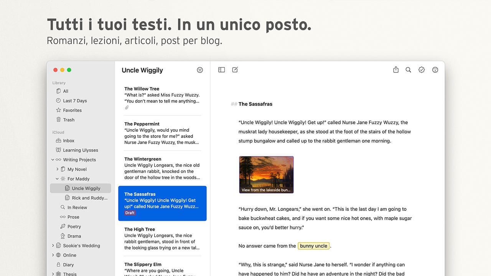Open the Last 7 Days filter
491x276 pixels.
click(75, 101)
